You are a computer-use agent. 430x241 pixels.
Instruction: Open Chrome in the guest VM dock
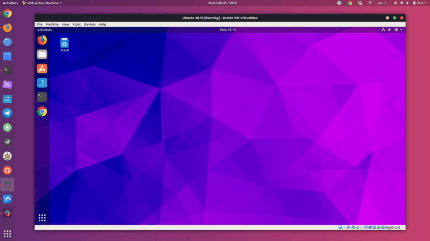42,111
